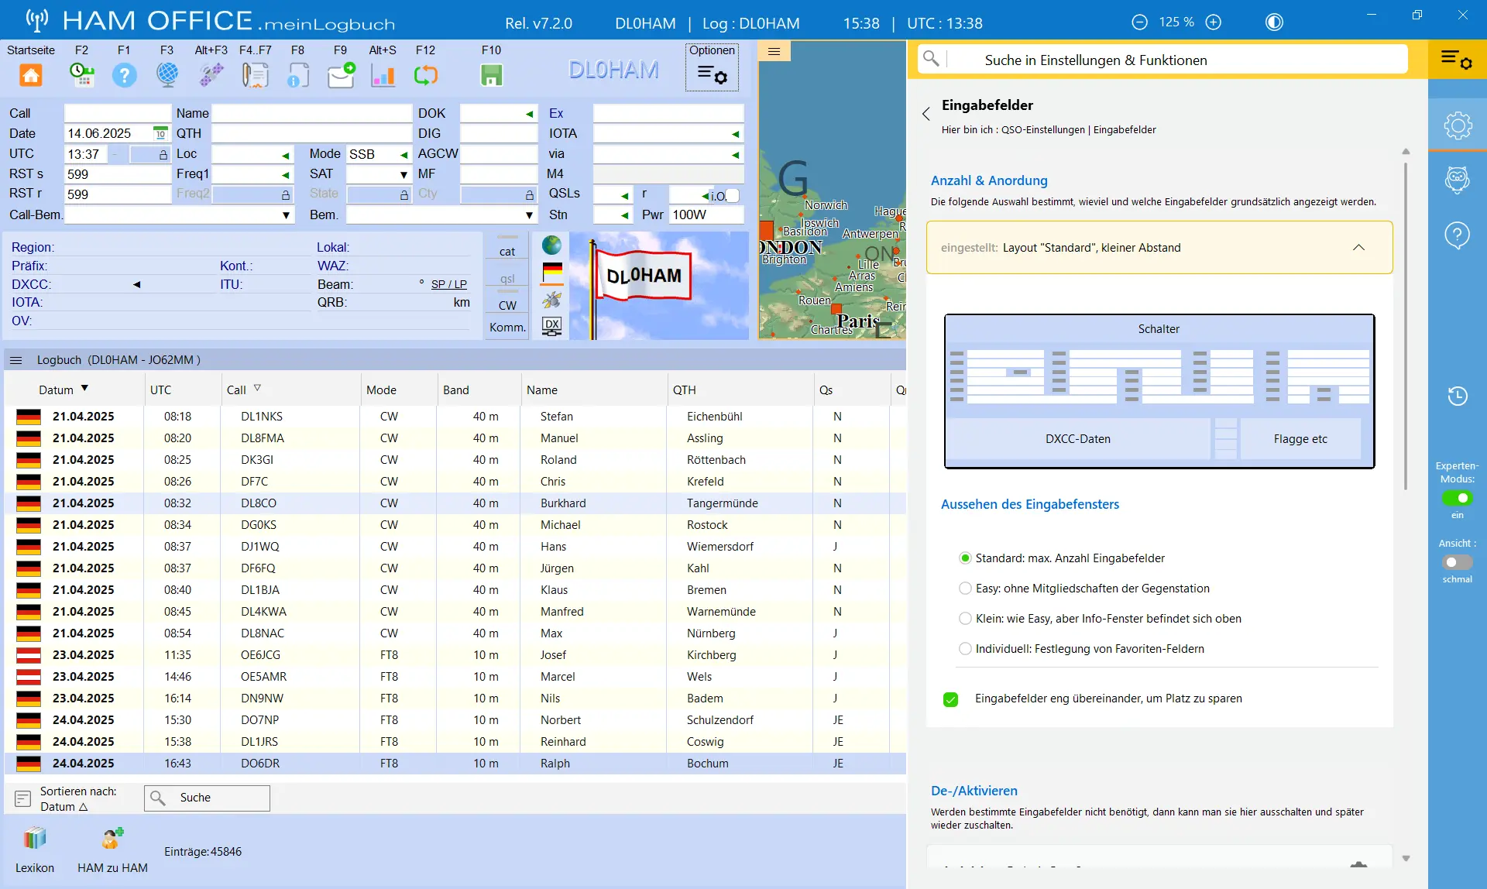Click the SP / LP beam link
This screenshot has width=1487, height=889.
coord(449,284)
